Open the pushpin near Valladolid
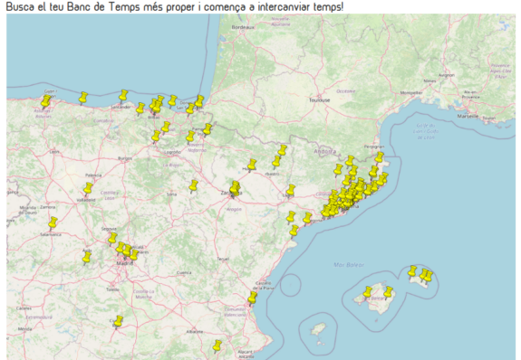This screenshot has width=521, height=360. (x=88, y=188)
